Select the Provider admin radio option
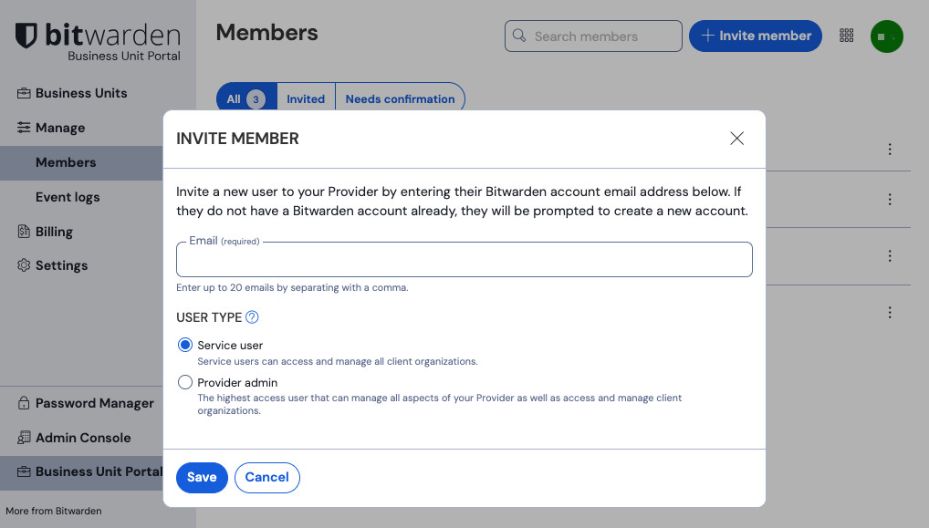The image size is (929, 528). click(x=185, y=383)
